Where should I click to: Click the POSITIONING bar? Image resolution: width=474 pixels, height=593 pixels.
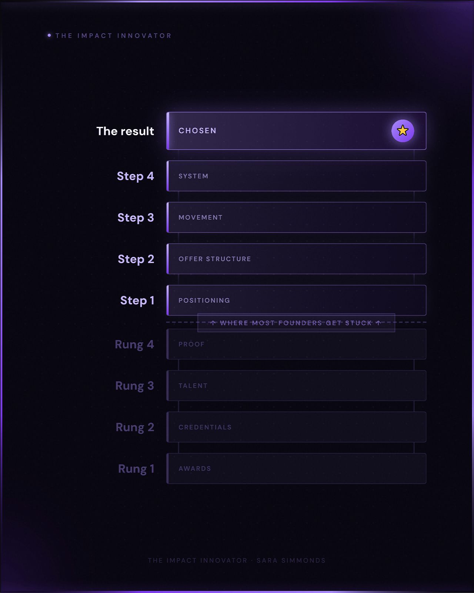pyautogui.click(x=296, y=300)
